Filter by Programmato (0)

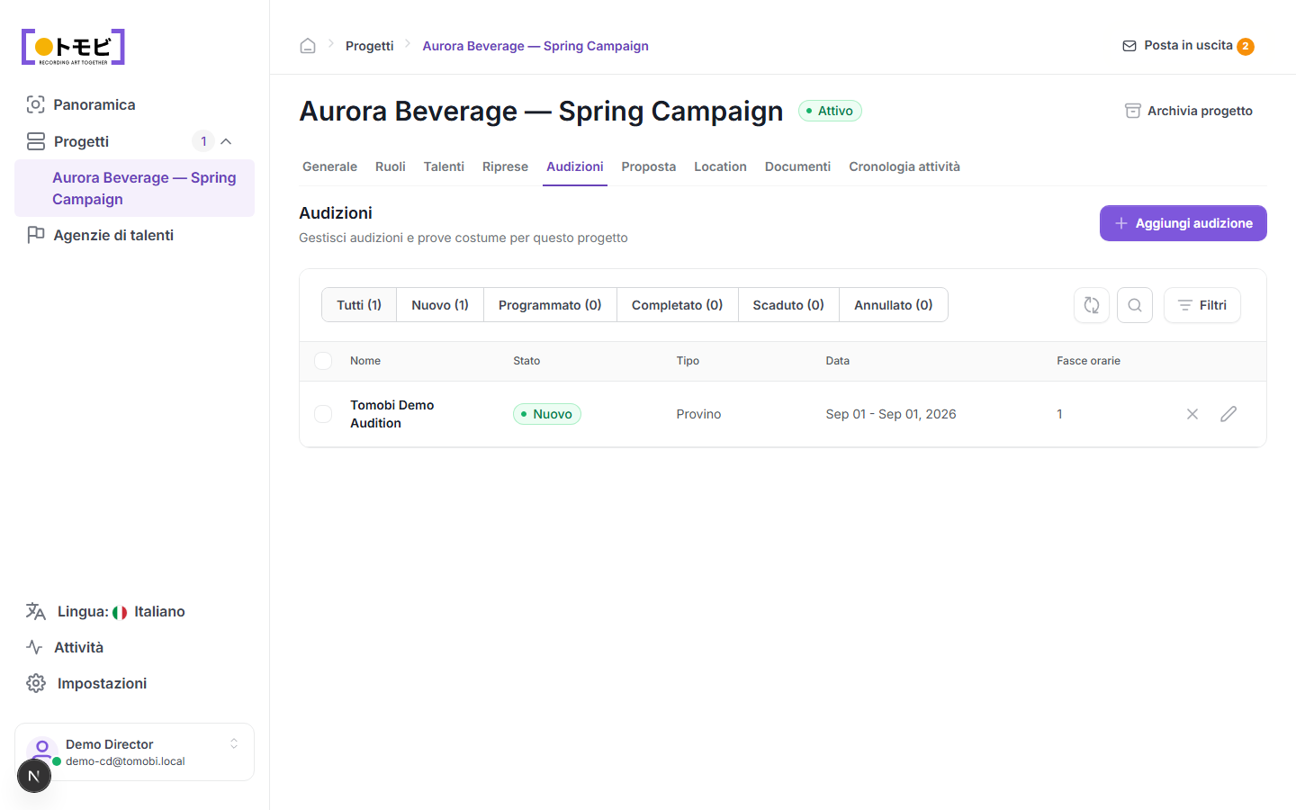550,305
